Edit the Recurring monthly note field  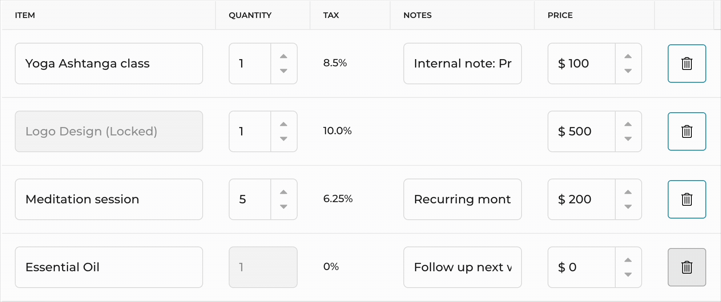(462, 199)
